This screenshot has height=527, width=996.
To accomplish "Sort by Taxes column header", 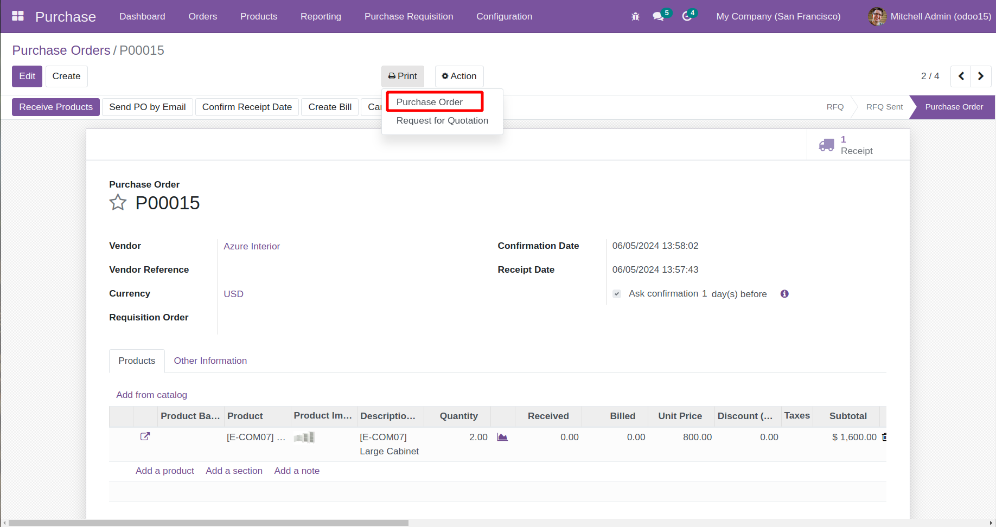I will point(797,416).
